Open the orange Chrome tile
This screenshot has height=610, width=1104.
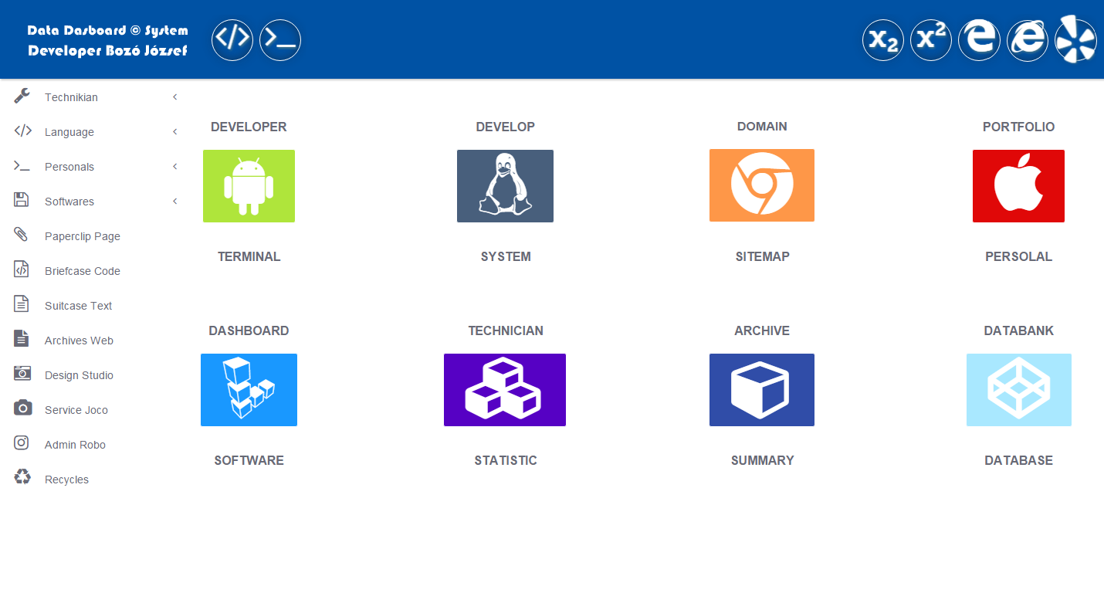pyautogui.click(x=762, y=185)
